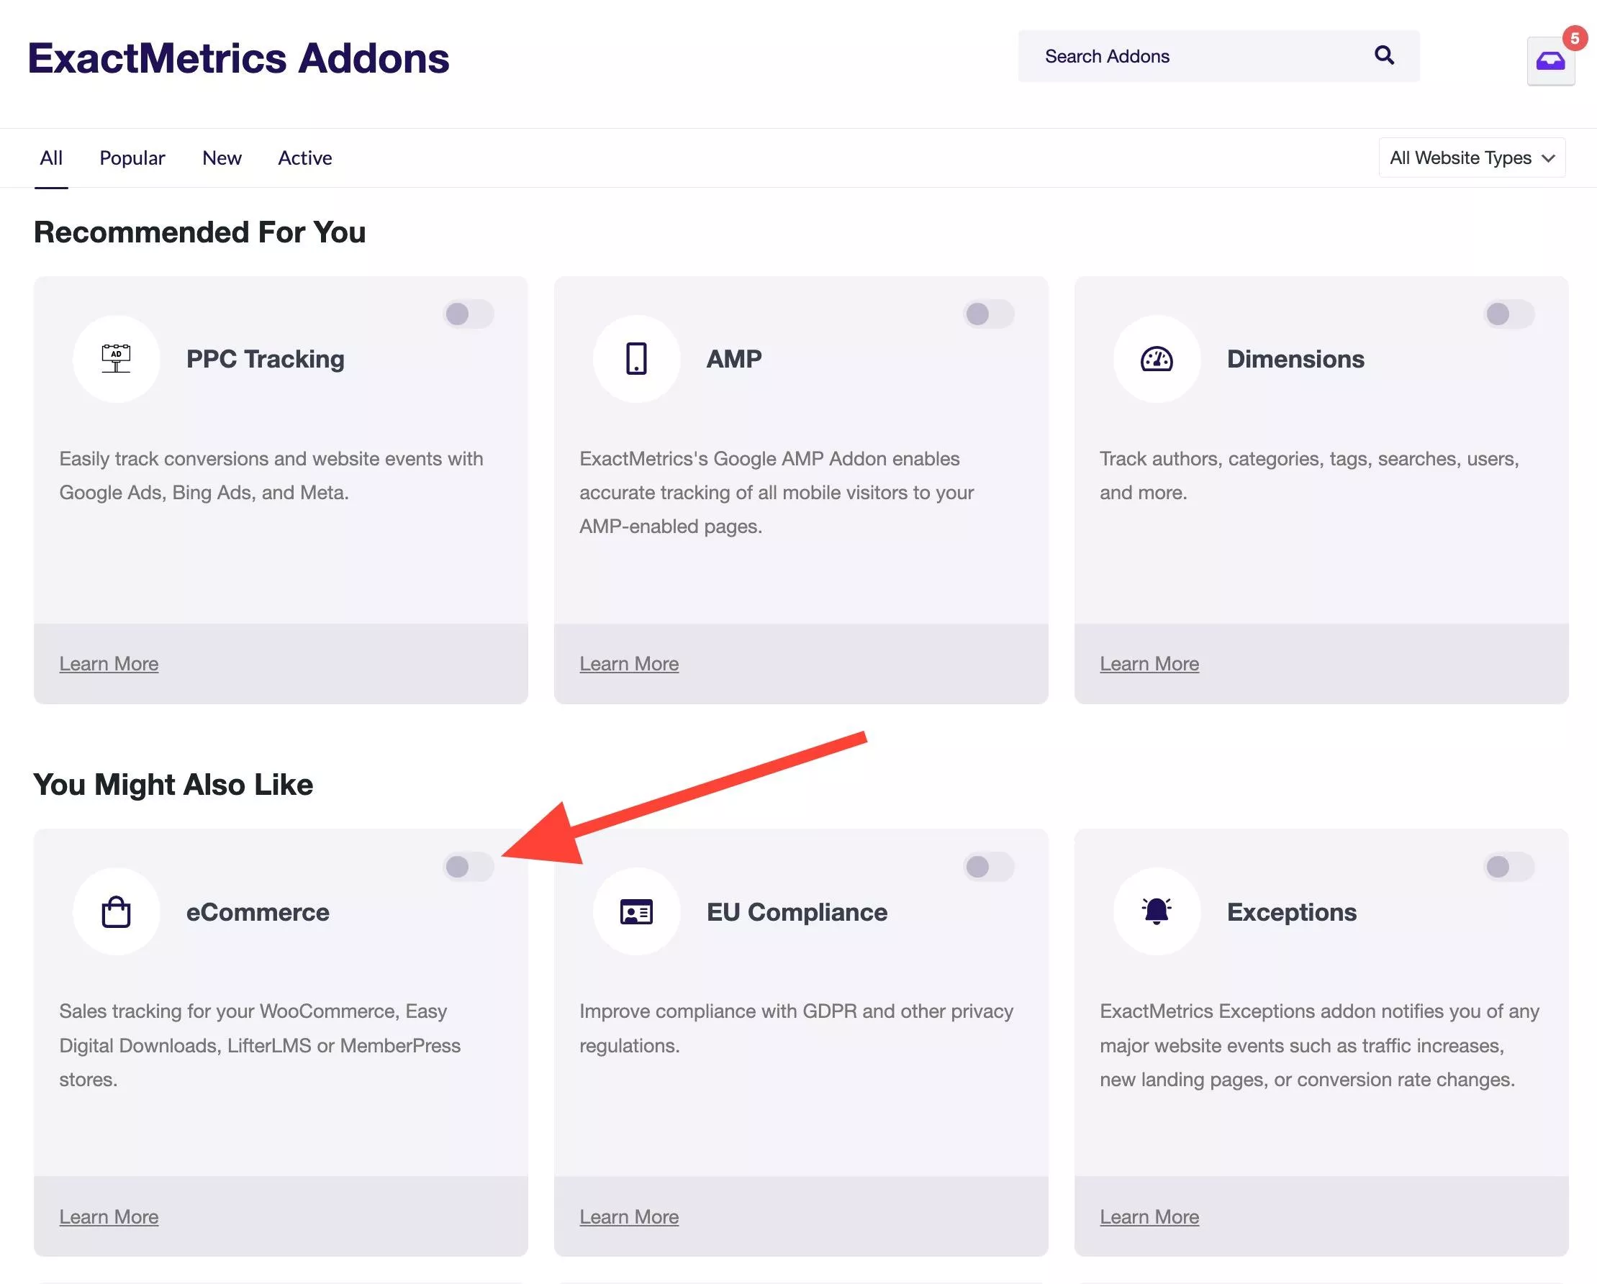
Task: Focus the Search Addons input field
Action: click(1218, 56)
